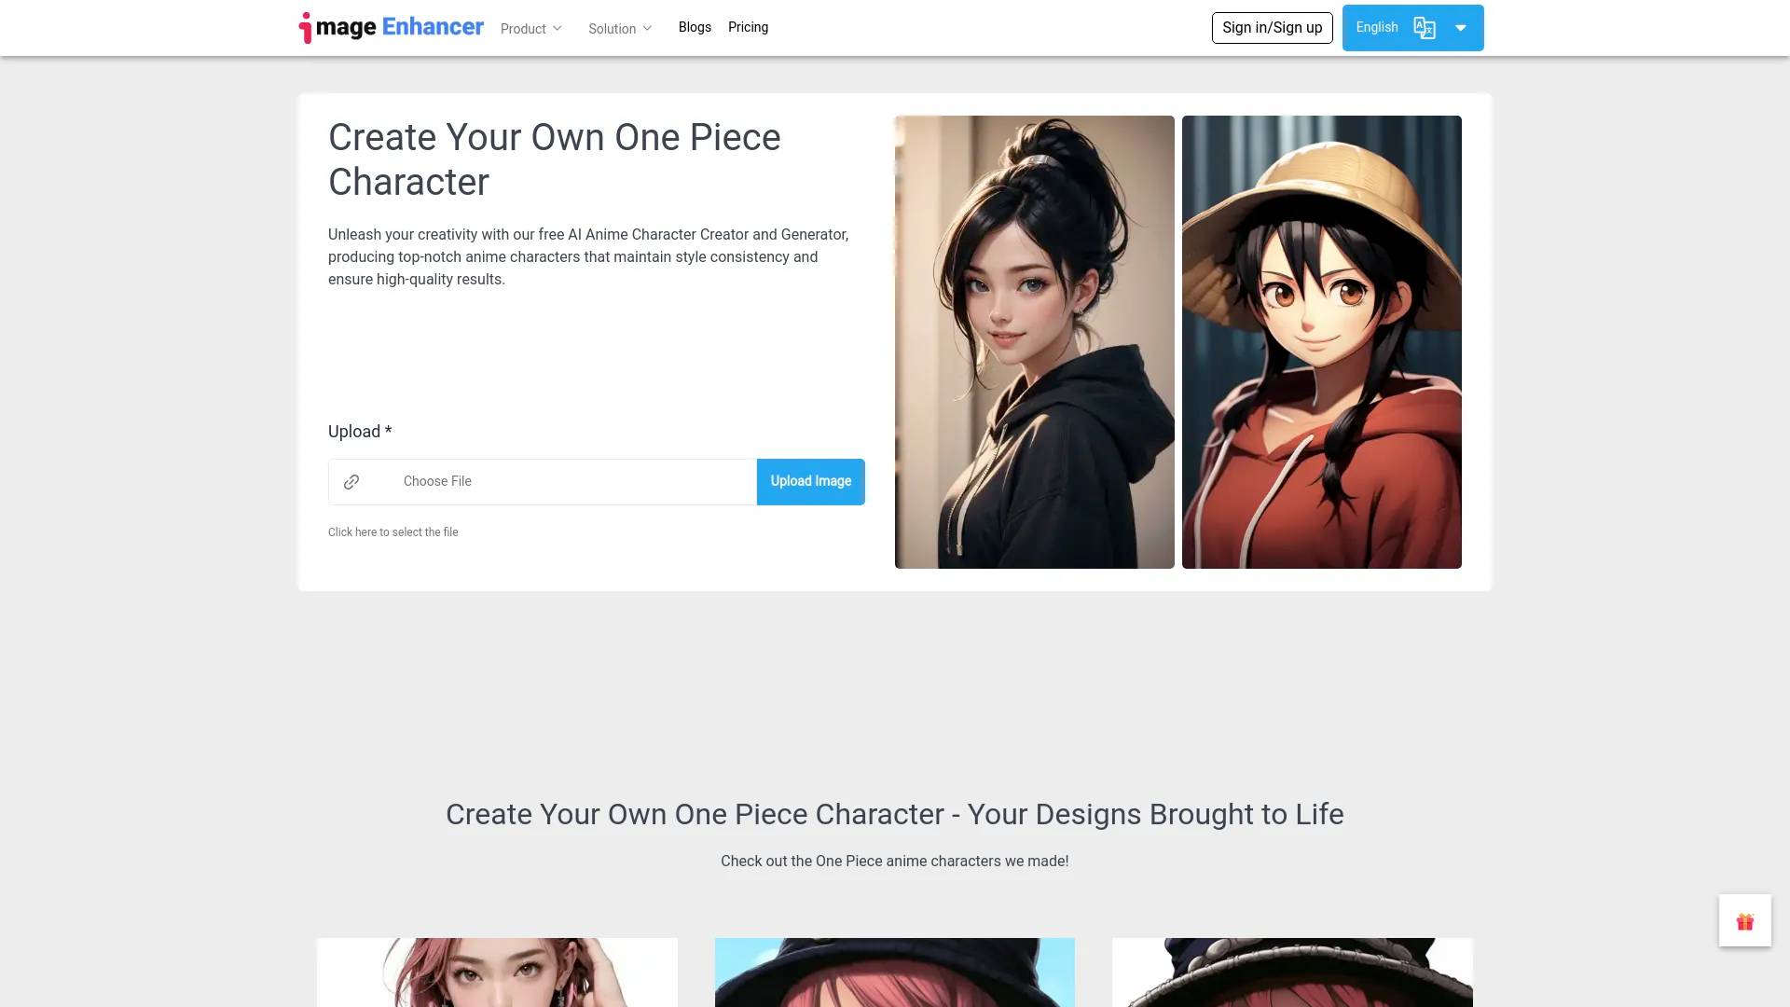Click Sign in/Sign up button
This screenshot has width=1790, height=1007.
[x=1272, y=27]
